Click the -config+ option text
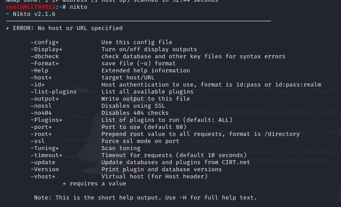This screenshot has width=341, height=207. pyautogui.click(x=45, y=42)
